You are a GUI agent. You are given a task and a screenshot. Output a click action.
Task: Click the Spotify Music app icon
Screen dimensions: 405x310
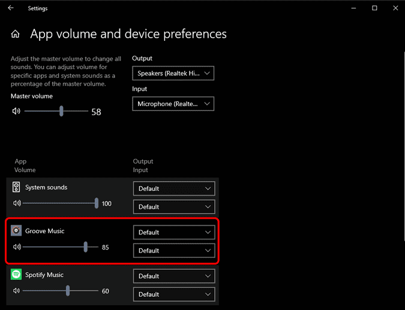point(16,275)
